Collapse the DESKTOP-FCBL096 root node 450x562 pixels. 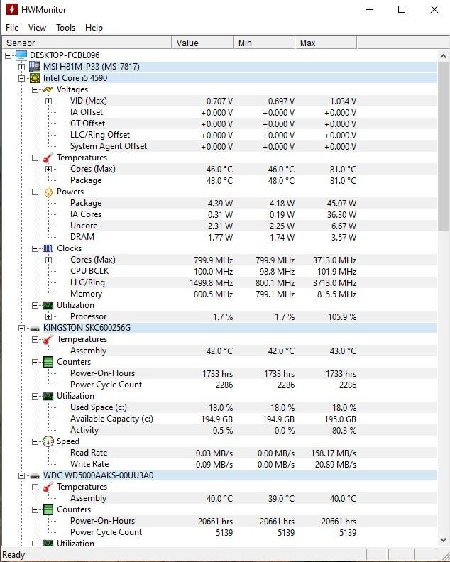(9, 55)
